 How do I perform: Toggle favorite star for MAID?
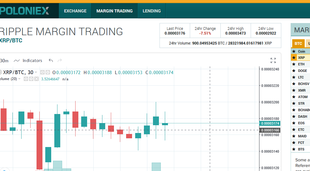point(294,136)
